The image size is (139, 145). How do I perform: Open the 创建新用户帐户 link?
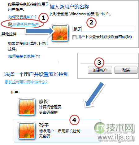26,24
